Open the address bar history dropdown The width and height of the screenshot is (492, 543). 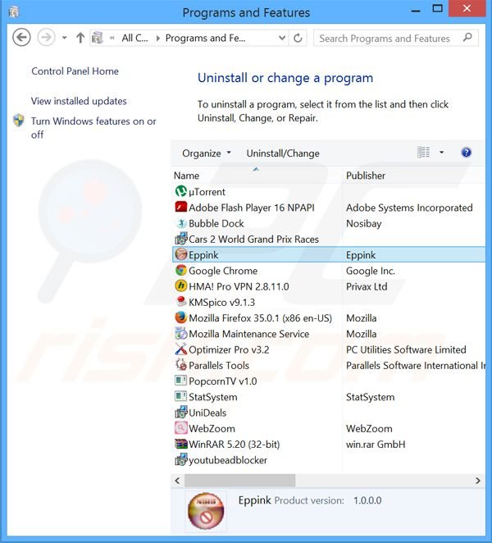pos(282,38)
